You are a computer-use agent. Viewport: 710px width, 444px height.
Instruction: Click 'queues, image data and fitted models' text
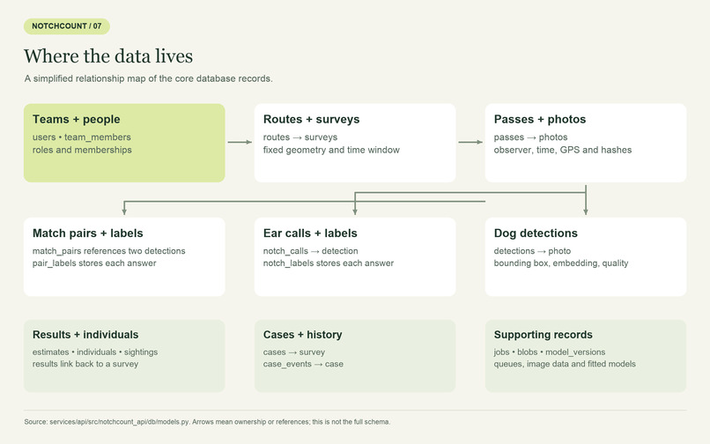565,364
